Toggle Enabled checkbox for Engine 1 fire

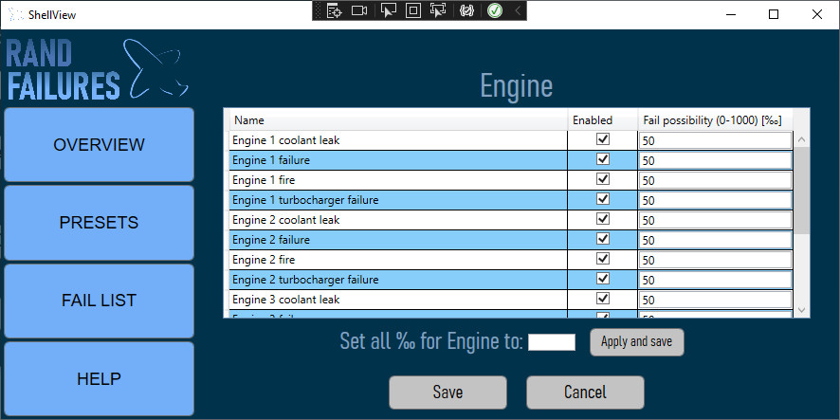pos(602,179)
